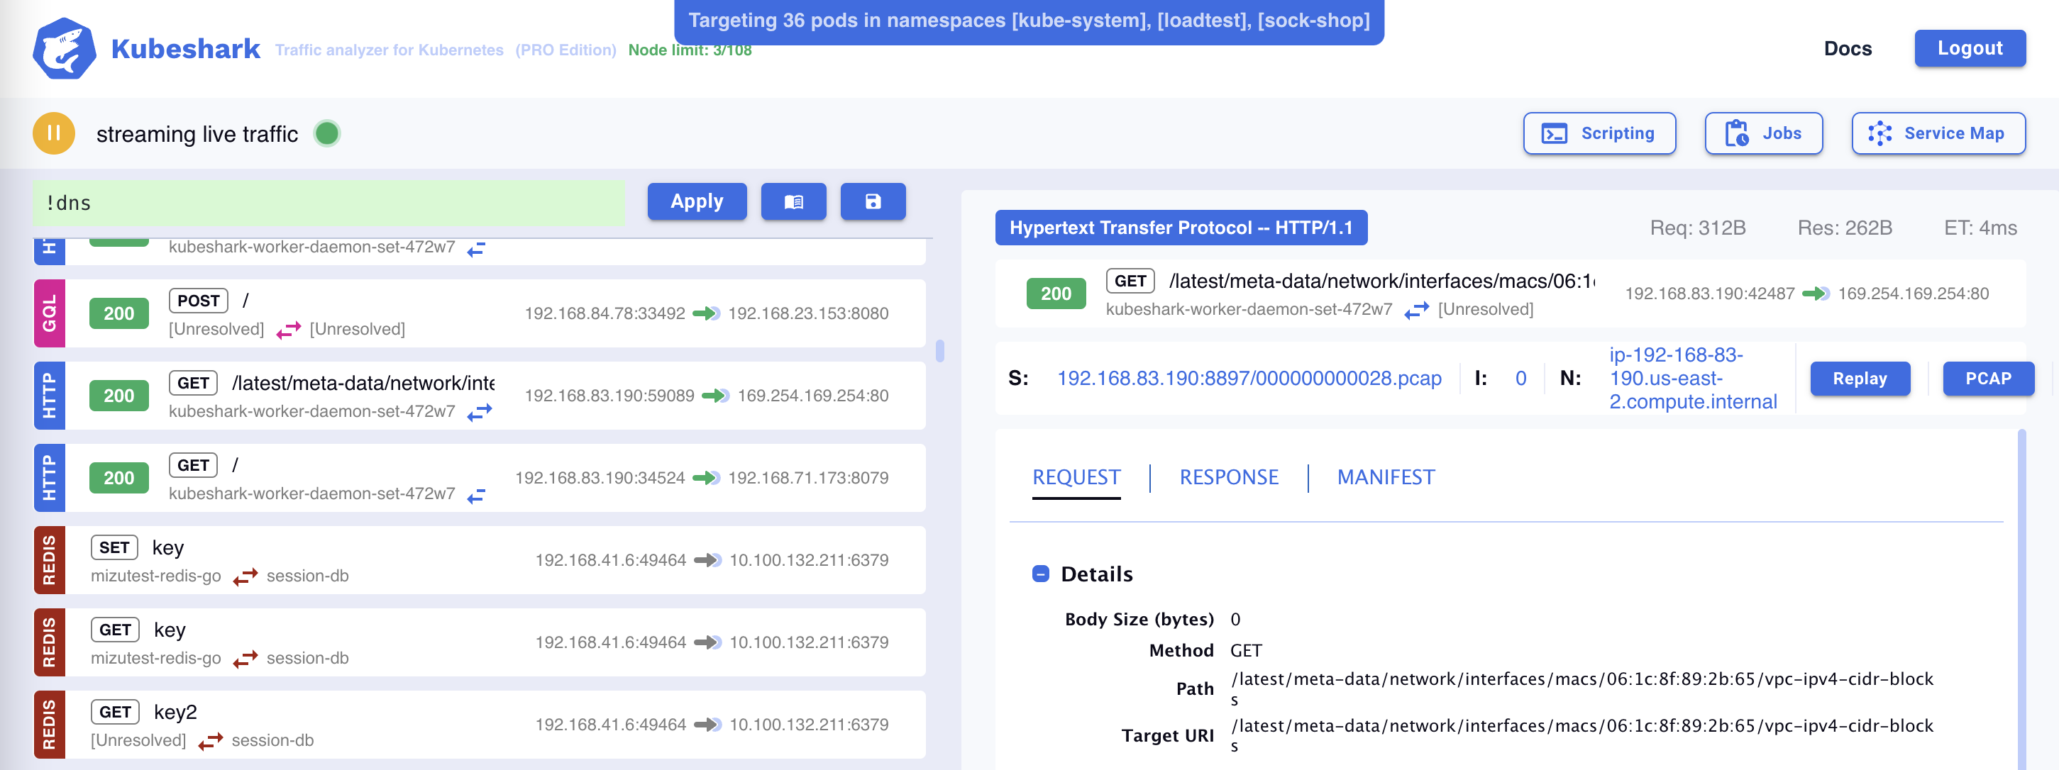Select the GQL POST entry in list

pyautogui.click(x=480, y=313)
